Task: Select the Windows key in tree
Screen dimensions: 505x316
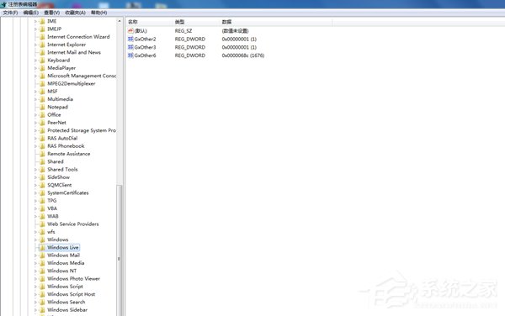Action: (x=57, y=240)
